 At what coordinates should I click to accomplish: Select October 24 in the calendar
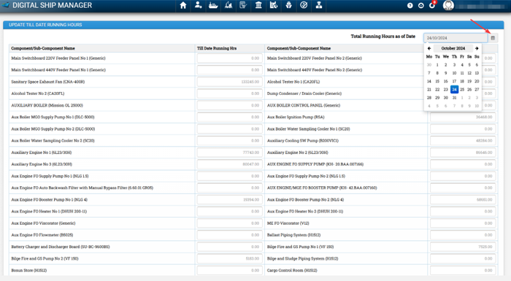point(454,89)
